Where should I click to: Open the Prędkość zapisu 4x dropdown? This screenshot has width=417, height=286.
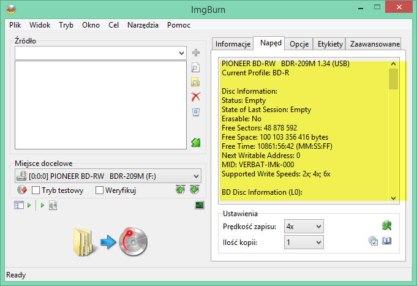(304, 227)
